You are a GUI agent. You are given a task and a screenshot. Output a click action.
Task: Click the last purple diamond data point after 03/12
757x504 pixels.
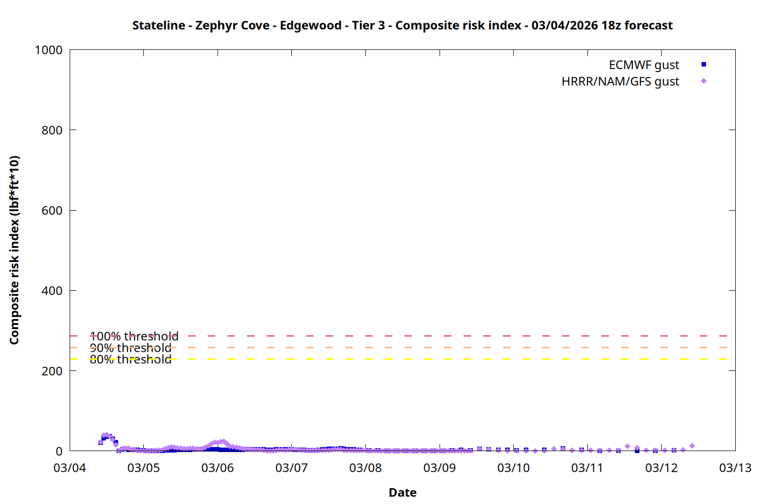(x=692, y=446)
